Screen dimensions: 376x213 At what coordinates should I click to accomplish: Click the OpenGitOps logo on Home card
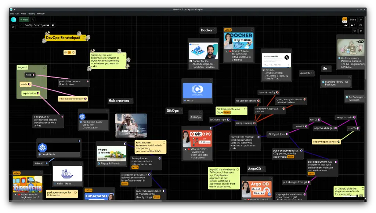[197, 90]
